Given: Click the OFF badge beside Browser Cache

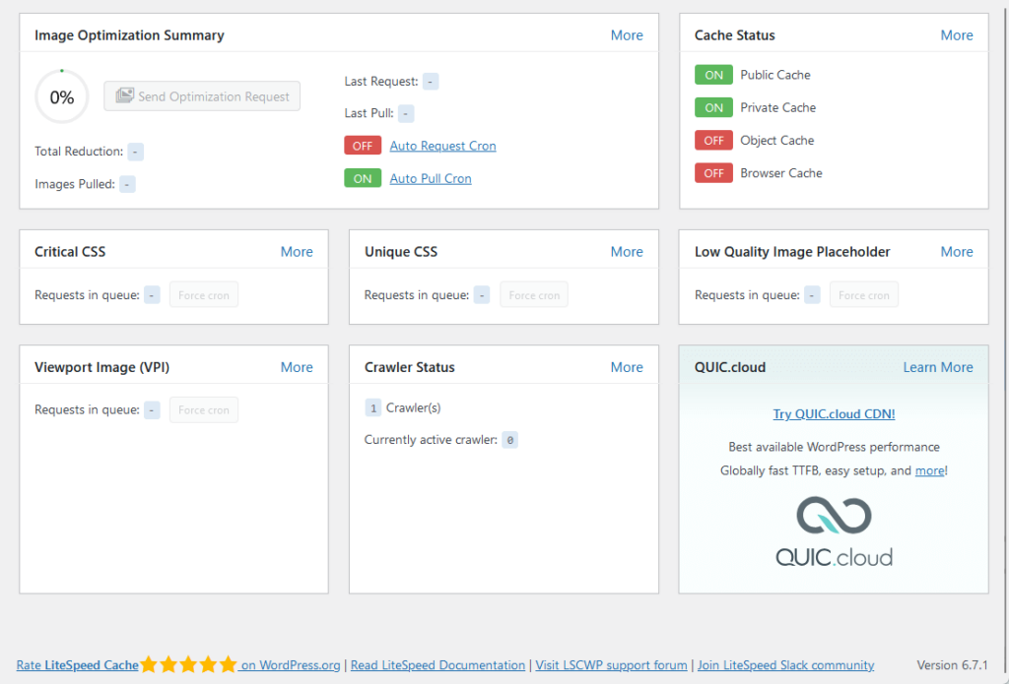Looking at the screenshot, I should coord(713,173).
